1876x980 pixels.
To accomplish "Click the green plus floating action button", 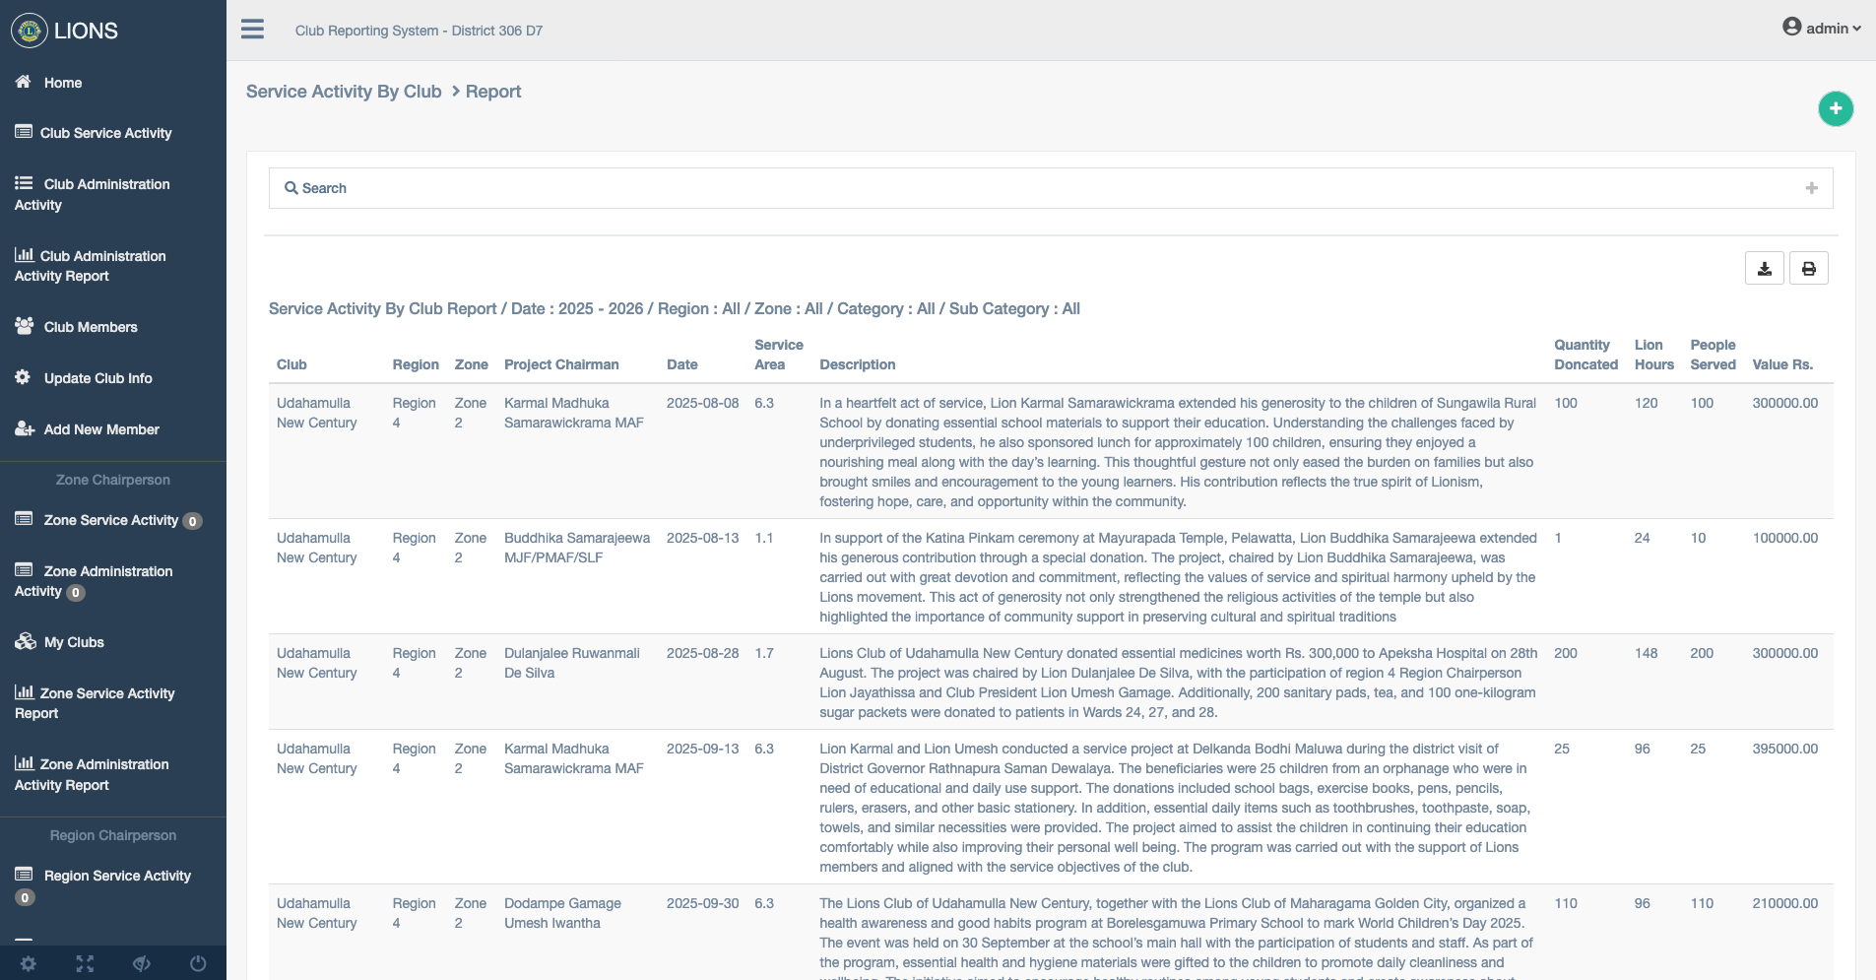I will (x=1834, y=108).
